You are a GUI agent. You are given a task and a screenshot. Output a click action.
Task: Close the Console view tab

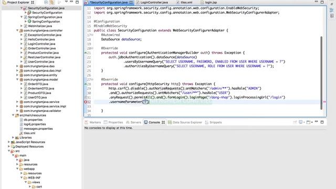click(163, 122)
